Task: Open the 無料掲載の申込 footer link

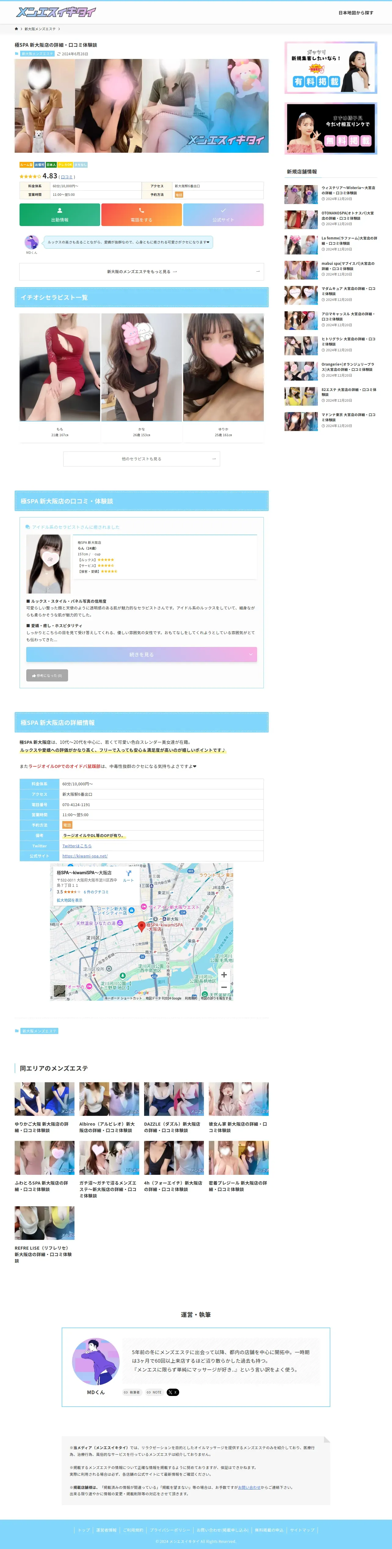Action: pyautogui.click(x=269, y=1530)
